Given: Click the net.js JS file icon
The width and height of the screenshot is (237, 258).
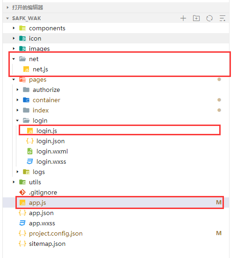Looking at the screenshot, I should (x=26, y=69).
